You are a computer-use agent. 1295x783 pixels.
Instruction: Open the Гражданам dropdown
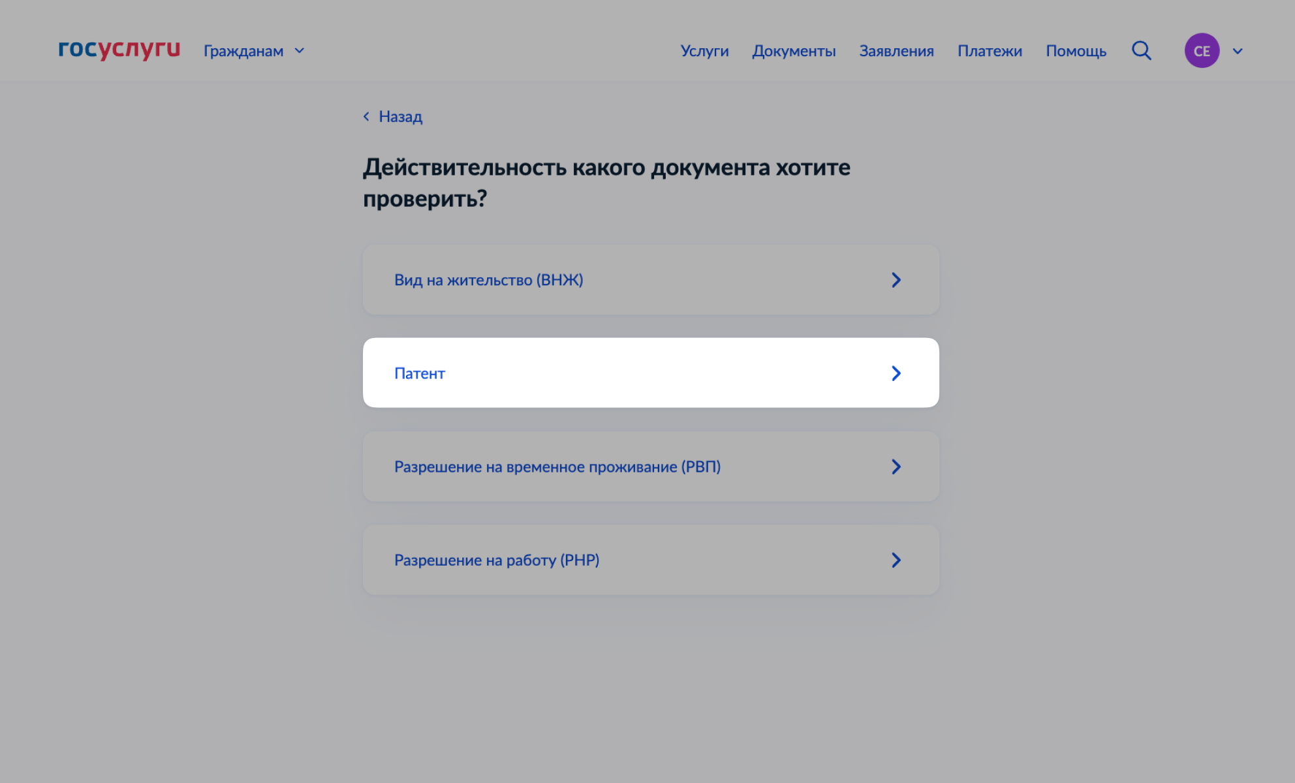(x=254, y=51)
